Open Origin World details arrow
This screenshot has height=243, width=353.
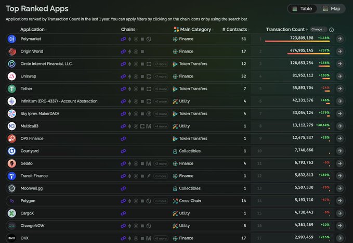(x=339, y=52)
